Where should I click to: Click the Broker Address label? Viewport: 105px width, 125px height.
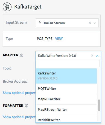pyautogui.click(x=15, y=81)
